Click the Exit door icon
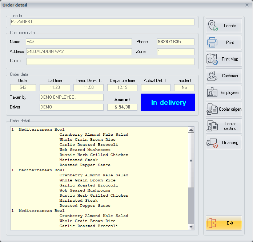Screen dimensions: 253x242 point(212,223)
